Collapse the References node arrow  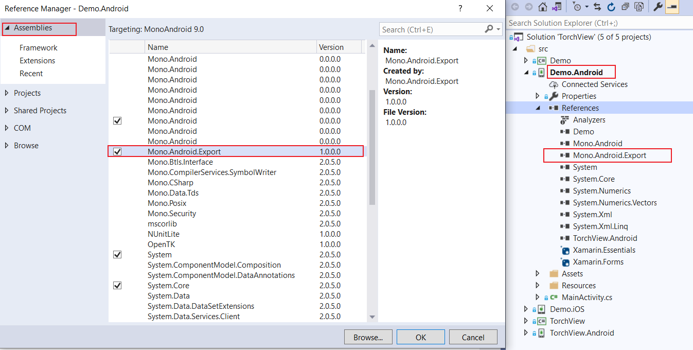pos(538,108)
